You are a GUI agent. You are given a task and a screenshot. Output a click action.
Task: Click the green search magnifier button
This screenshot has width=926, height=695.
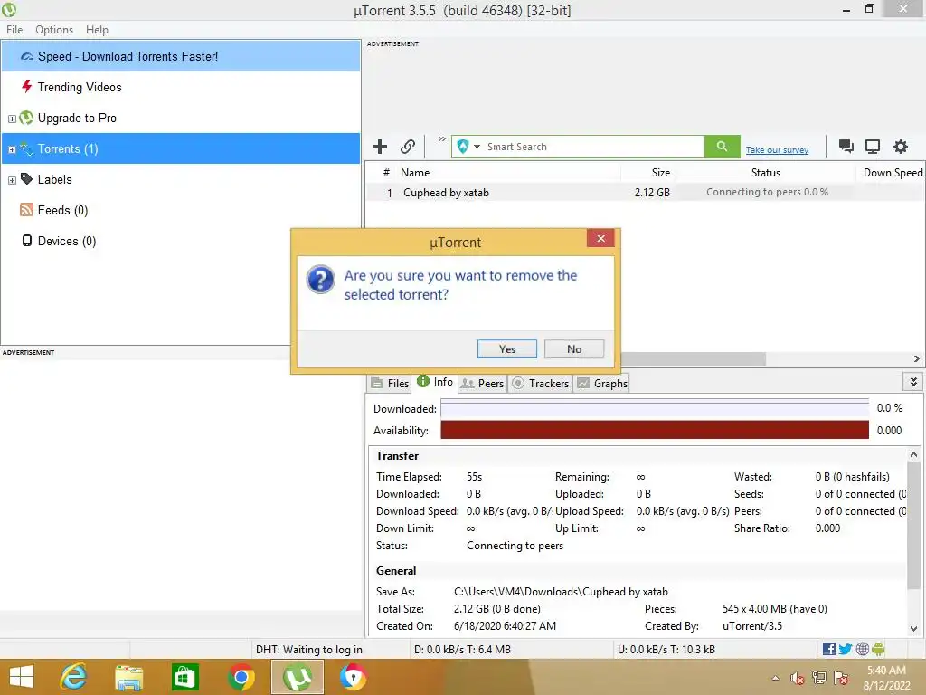(x=722, y=146)
